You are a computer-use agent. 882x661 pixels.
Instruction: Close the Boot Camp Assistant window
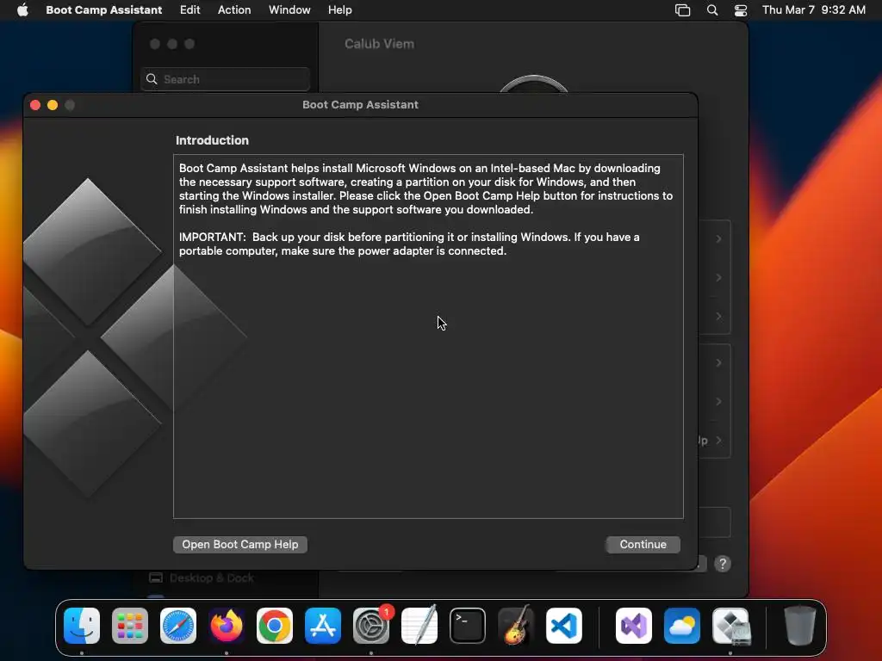(x=35, y=105)
